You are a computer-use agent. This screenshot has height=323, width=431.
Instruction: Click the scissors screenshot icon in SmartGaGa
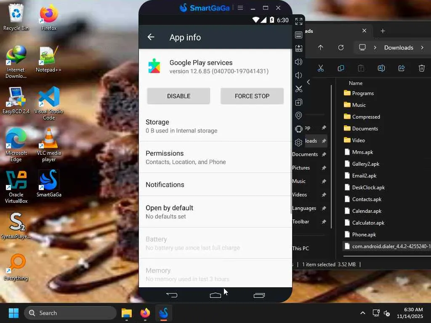[299, 89]
